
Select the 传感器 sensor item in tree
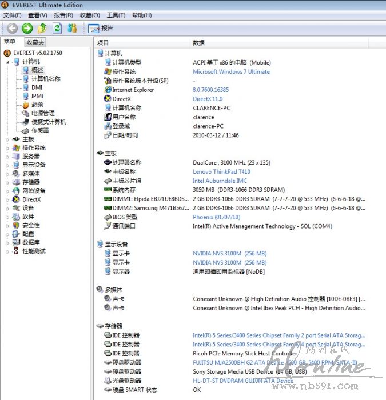[40, 130]
